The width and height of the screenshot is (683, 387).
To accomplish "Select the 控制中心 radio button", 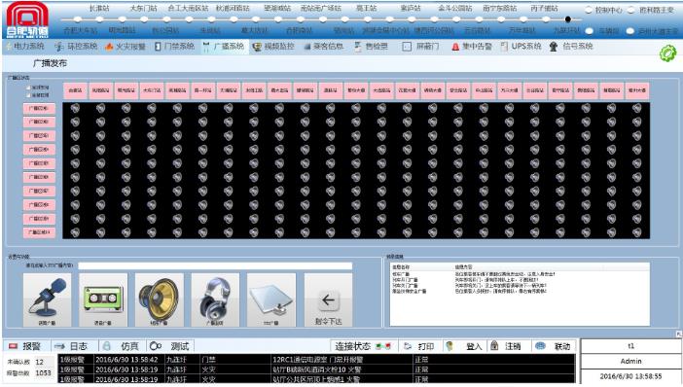I will 589,10.
